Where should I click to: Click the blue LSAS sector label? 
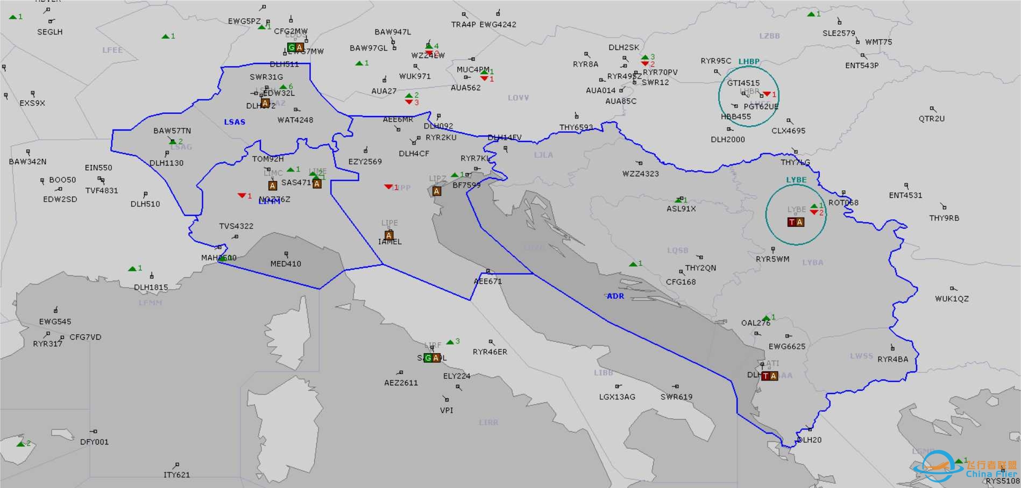pyautogui.click(x=235, y=122)
